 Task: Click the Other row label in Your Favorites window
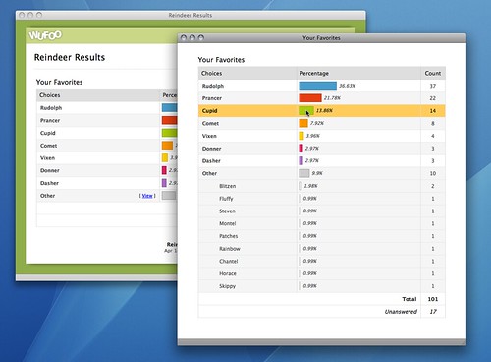(209, 173)
